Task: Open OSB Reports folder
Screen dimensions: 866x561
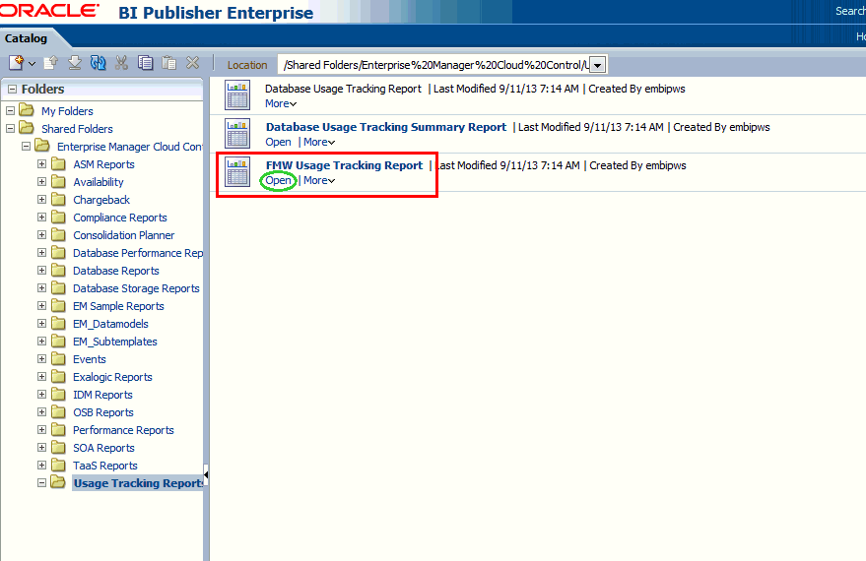Action: [x=103, y=412]
